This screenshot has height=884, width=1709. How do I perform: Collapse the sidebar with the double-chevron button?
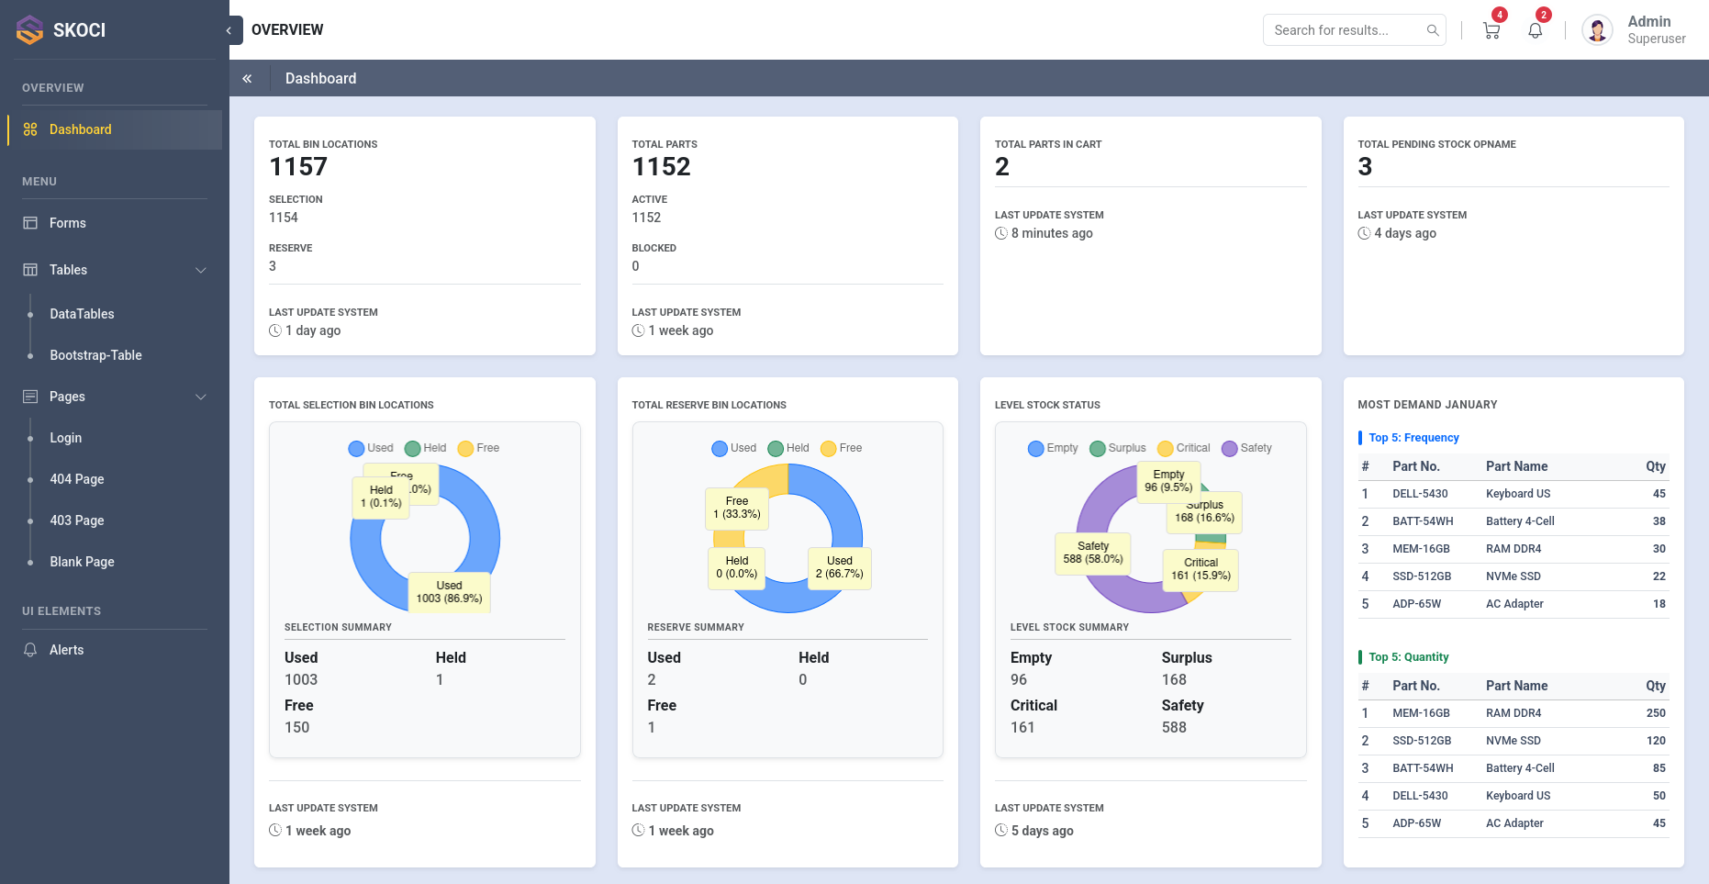(248, 78)
